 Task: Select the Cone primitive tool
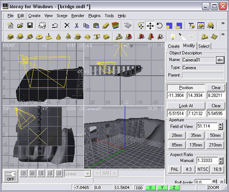[59, 36]
